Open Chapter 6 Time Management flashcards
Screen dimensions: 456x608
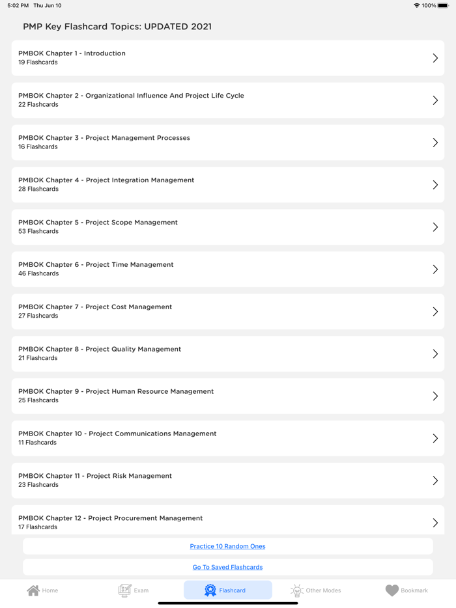coord(228,269)
